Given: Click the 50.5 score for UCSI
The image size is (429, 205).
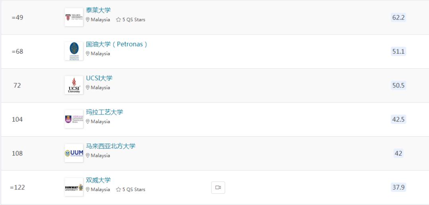Looking at the screenshot, I should point(398,85).
